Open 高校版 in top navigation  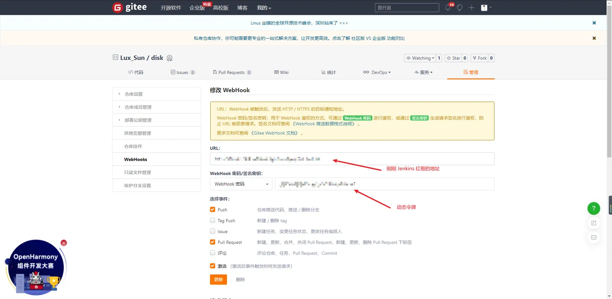click(221, 8)
